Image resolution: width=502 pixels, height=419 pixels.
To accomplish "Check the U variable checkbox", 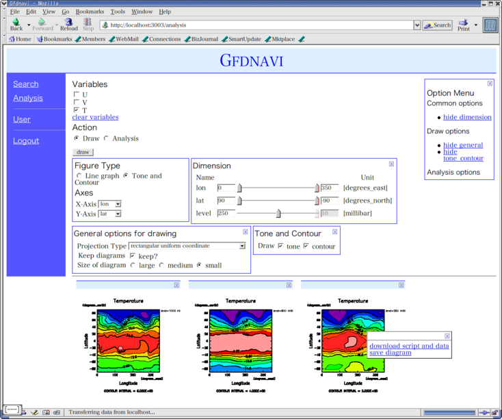I will (77, 94).
